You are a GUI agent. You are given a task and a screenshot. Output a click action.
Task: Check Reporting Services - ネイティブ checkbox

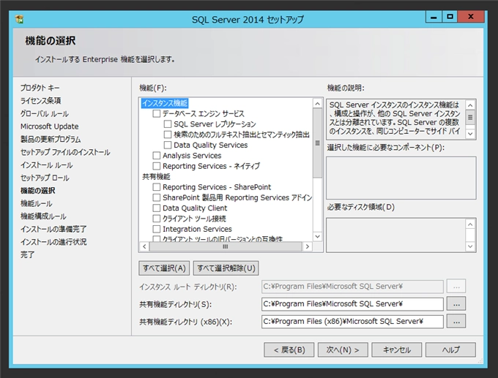tap(156, 166)
